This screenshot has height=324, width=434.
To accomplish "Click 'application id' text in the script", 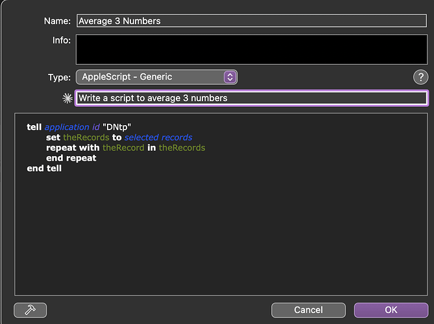I will coord(72,127).
